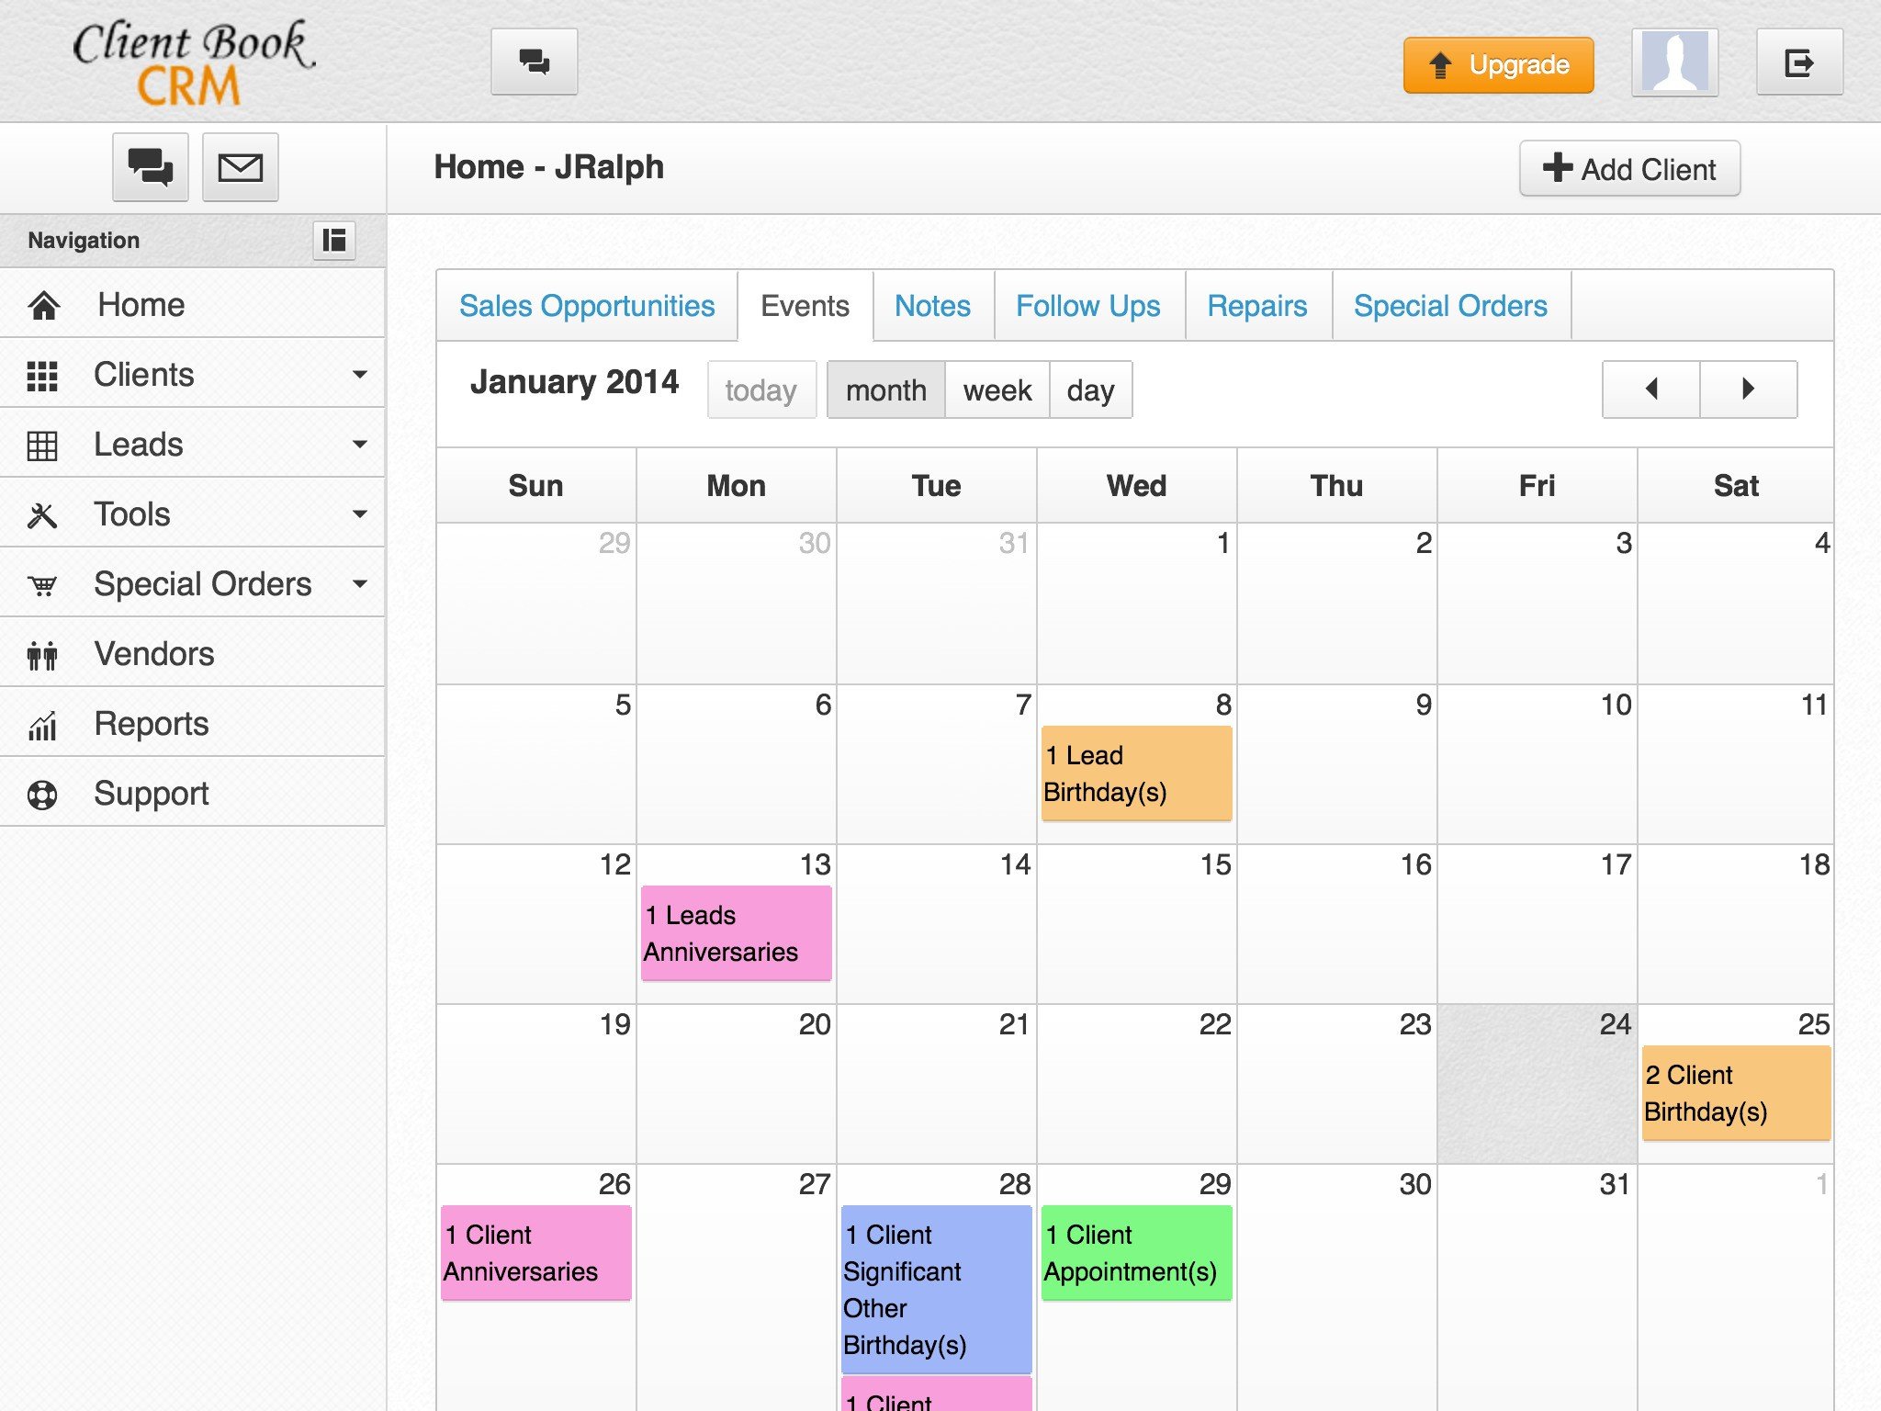Screen dimensions: 1881x1411
Task: Click the Client Book CRM logo
Action: pyautogui.click(x=193, y=62)
